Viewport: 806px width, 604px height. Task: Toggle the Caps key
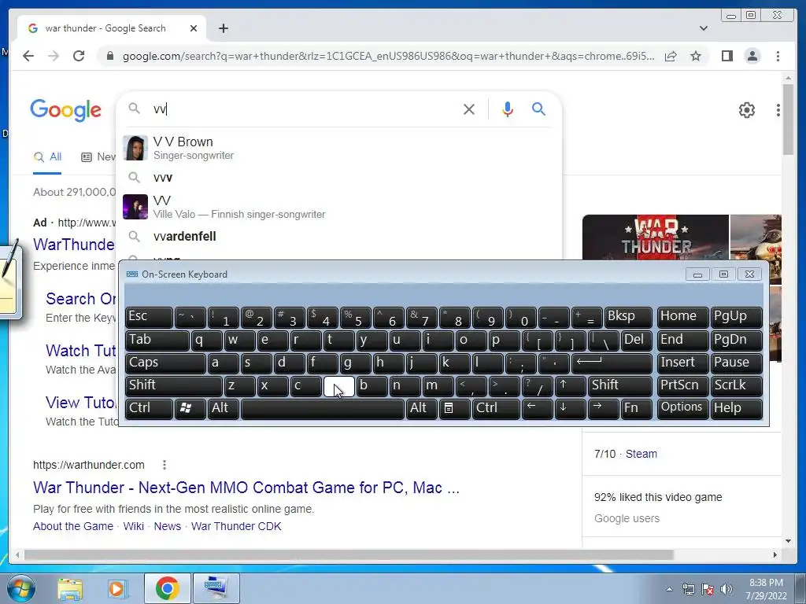pyautogui.click(x=165, y=363)
